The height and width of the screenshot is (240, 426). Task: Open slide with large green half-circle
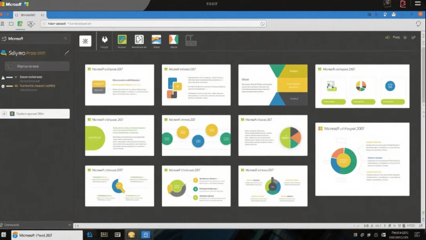[x=120, y=136]
